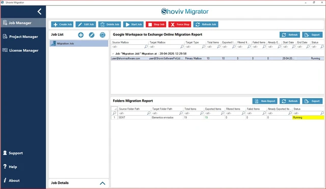Click the folders grid row-header search icon

(114, 113)
